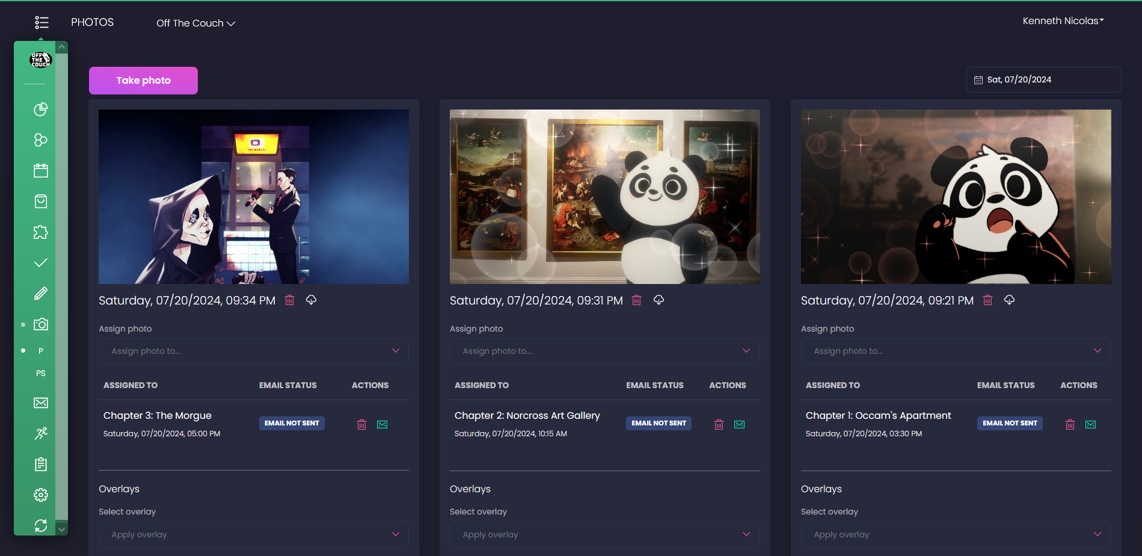Click the sidebar scroll down arrow
Screen dimensions: 1142x556
pos(61,530)
